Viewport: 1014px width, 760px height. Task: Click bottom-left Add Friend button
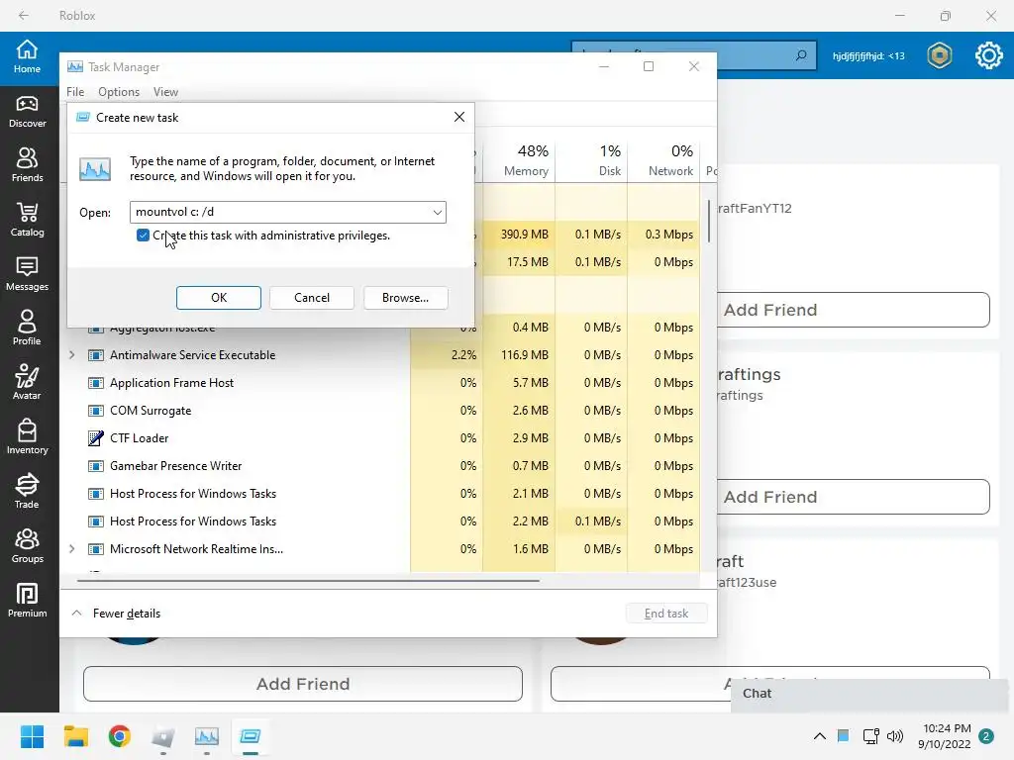pyautogui.click(x=303, y=684)
